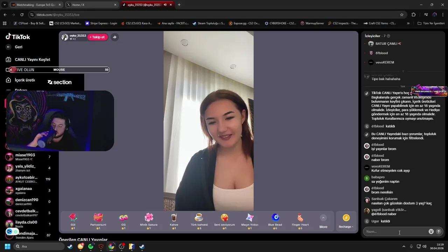Click the USER GIVEAWAYS AND EVENTS banner
448x252 pixels.
click(430, 91)
